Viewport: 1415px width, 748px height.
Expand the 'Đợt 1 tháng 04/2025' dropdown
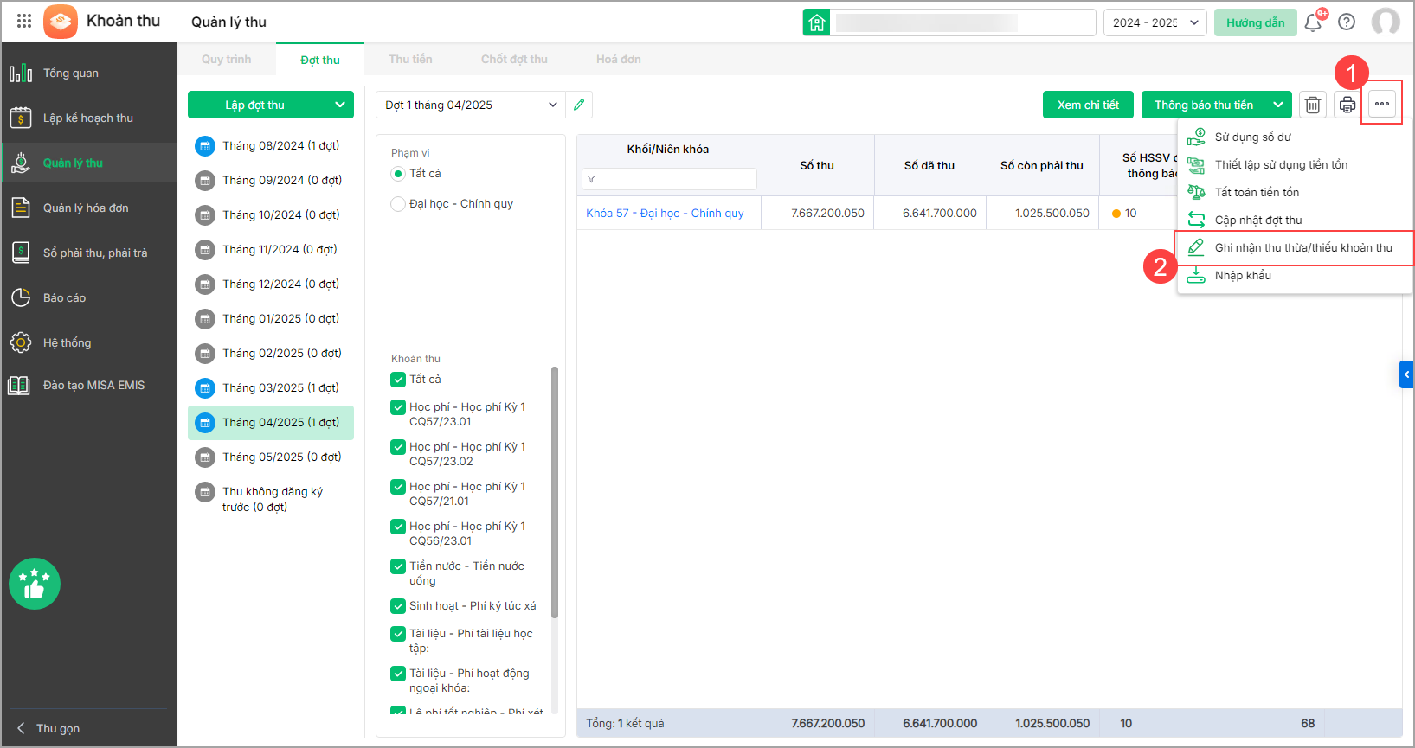552,105
